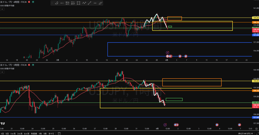
Task: Click the TradingView logo in lower chart
Action: click(3, 123)
